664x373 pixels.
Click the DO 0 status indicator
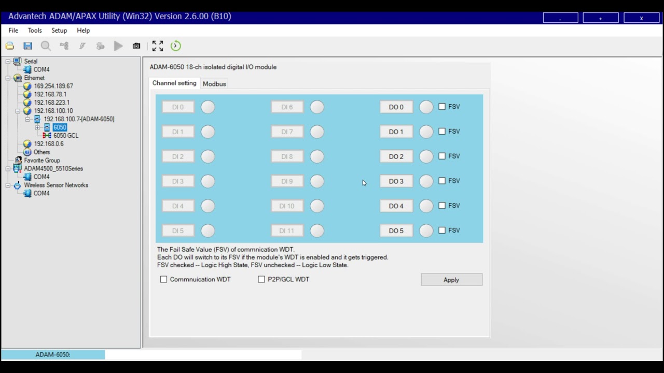(x=426, y=107)
